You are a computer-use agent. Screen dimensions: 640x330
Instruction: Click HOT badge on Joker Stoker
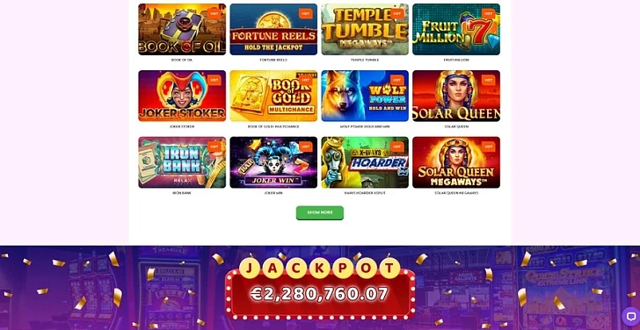click(215, 80)
